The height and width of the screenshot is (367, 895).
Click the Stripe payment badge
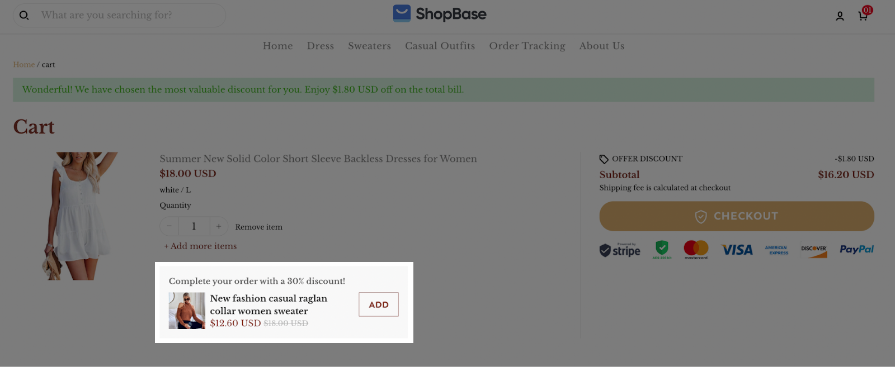tap(620, 250)
